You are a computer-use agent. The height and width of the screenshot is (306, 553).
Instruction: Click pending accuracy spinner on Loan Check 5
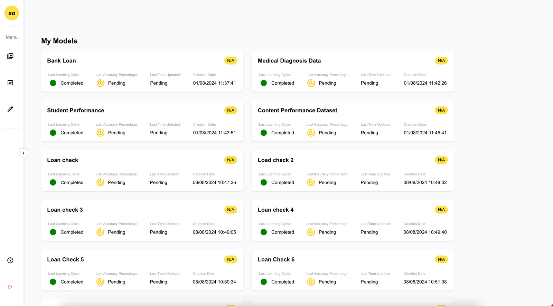[101, 282]
